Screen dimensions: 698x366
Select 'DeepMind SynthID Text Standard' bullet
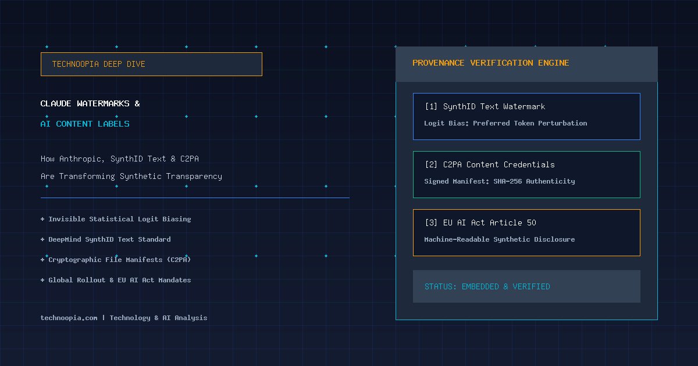(x=106, y=239)
